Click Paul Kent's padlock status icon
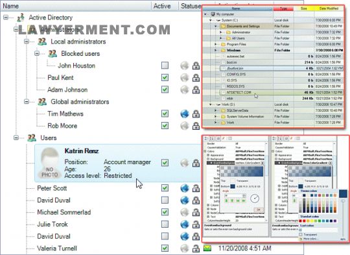The image size is (350, 255). click(196, 78)
